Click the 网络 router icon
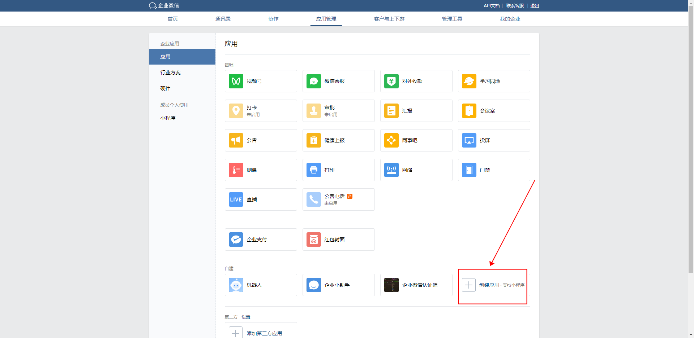The width and height of the screenshot is (694, 338). tap(391, 170)
